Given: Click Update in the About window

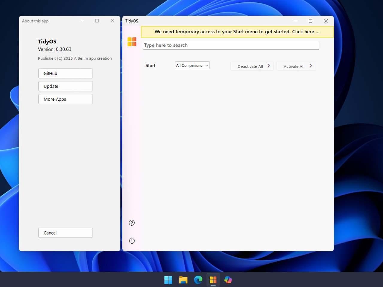Looking at the screenshot, I should [66, 86].
